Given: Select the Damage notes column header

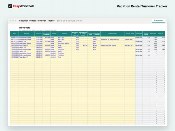Looking at the screenshot, I should point(113,34).
